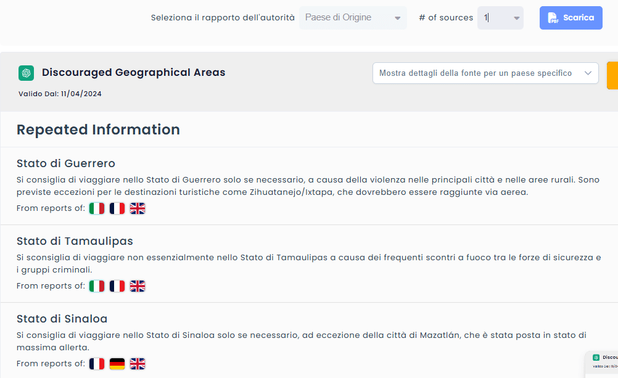The image size is (618, 378).
Task: Download the PDF with the Scarica button
Action: [571, 18]
